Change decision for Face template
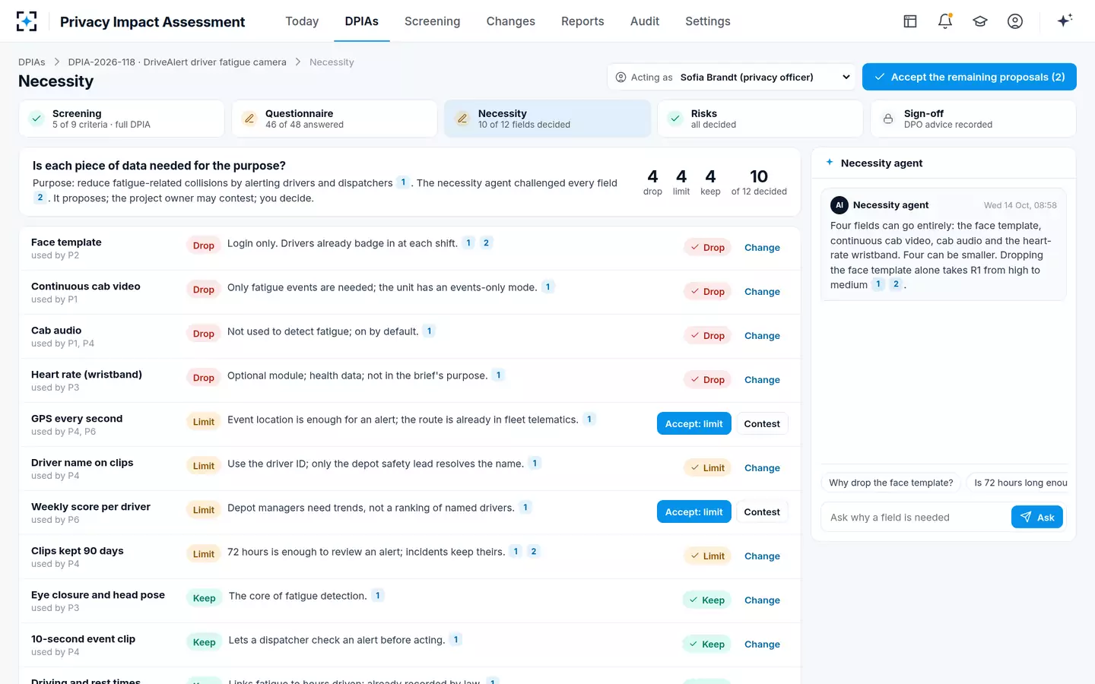This screenshot has width=1095, height=684. (x=762, y=248)
